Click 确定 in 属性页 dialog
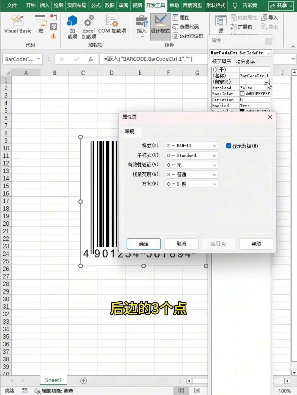 click(144, 244)
